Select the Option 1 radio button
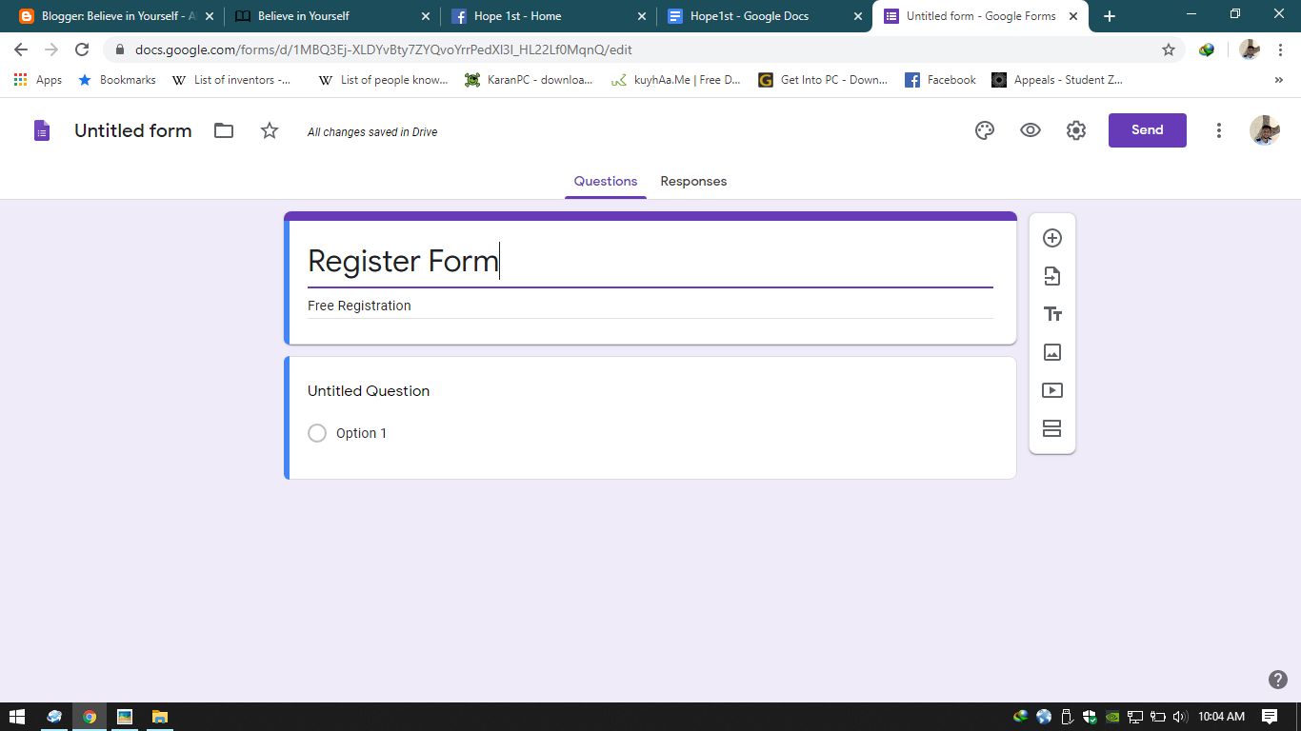 pyautogui.click(x=317, y=433)
